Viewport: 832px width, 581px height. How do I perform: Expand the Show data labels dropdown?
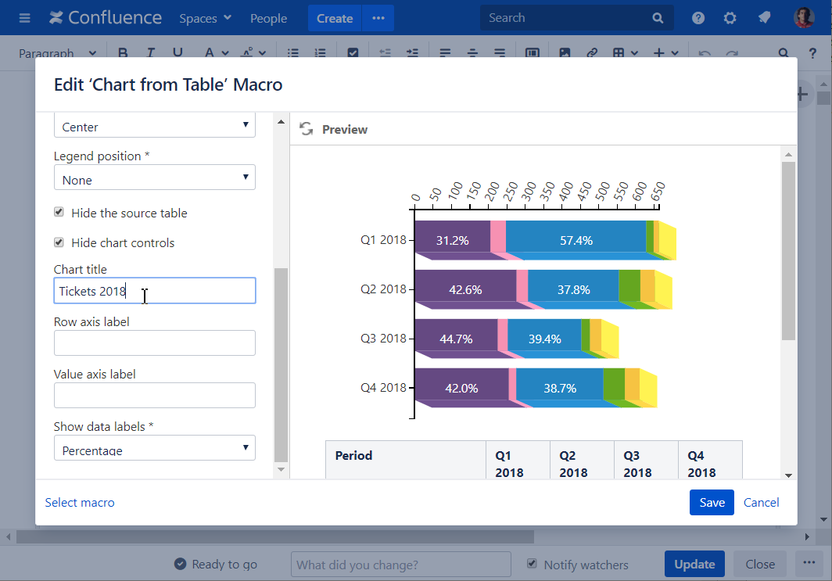154,450
